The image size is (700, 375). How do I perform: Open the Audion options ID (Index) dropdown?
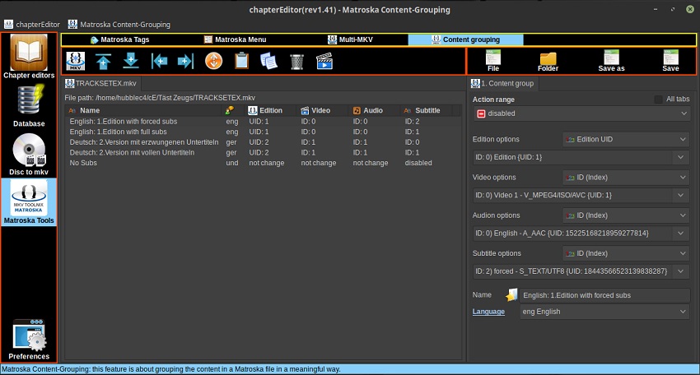point(626,215)
